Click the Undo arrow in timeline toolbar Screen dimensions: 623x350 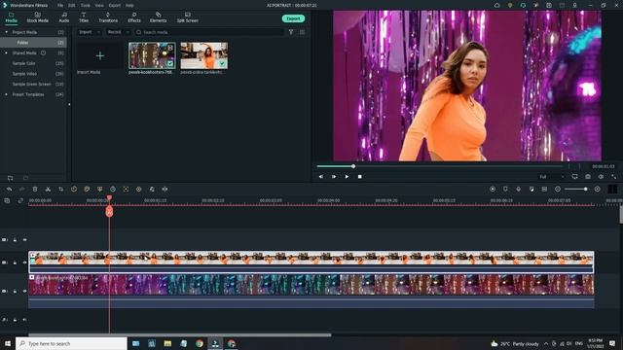9,190
